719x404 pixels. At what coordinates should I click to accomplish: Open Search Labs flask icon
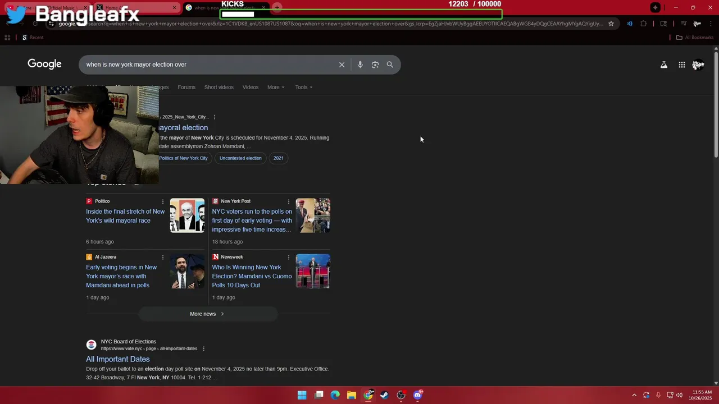coord(664,65)
